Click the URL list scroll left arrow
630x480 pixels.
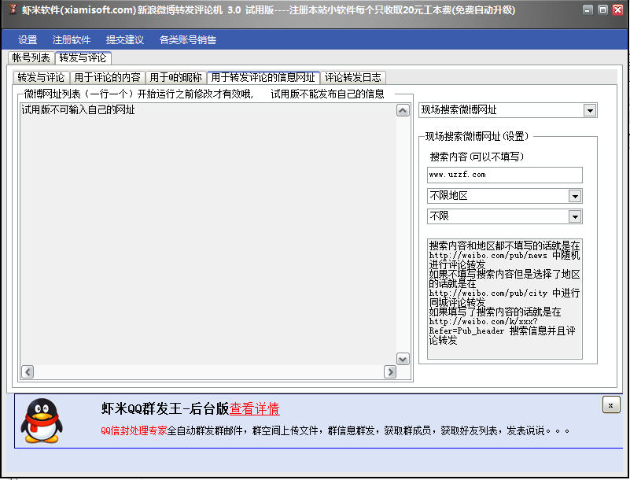point(28,372)
